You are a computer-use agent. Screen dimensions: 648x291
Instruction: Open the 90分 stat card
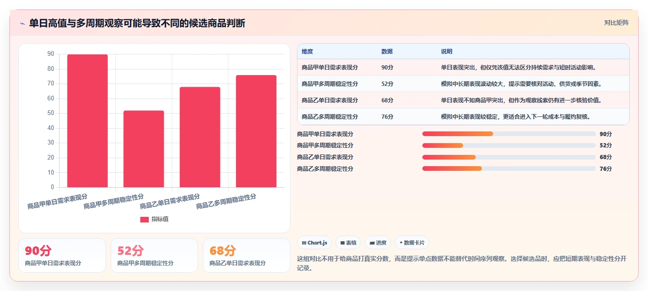[62, 255]
